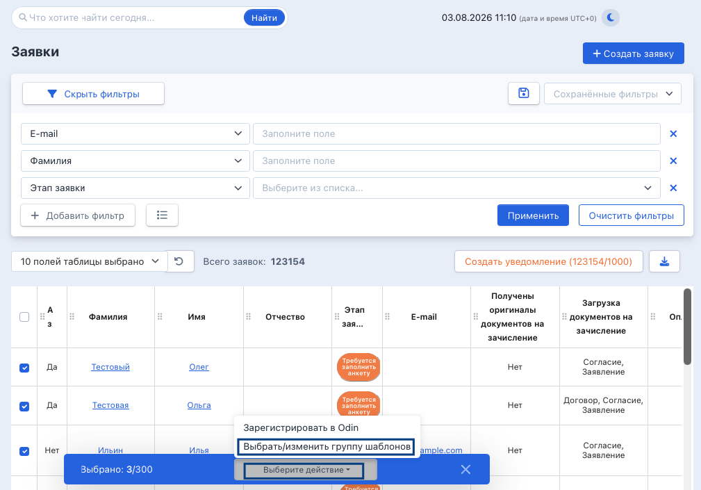Viewport: 701px width, 490px height.
Task: Click total count 123154
Action: click(288, 261)
